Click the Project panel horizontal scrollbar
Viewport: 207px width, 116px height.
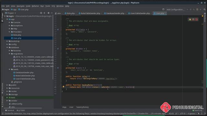23,108
